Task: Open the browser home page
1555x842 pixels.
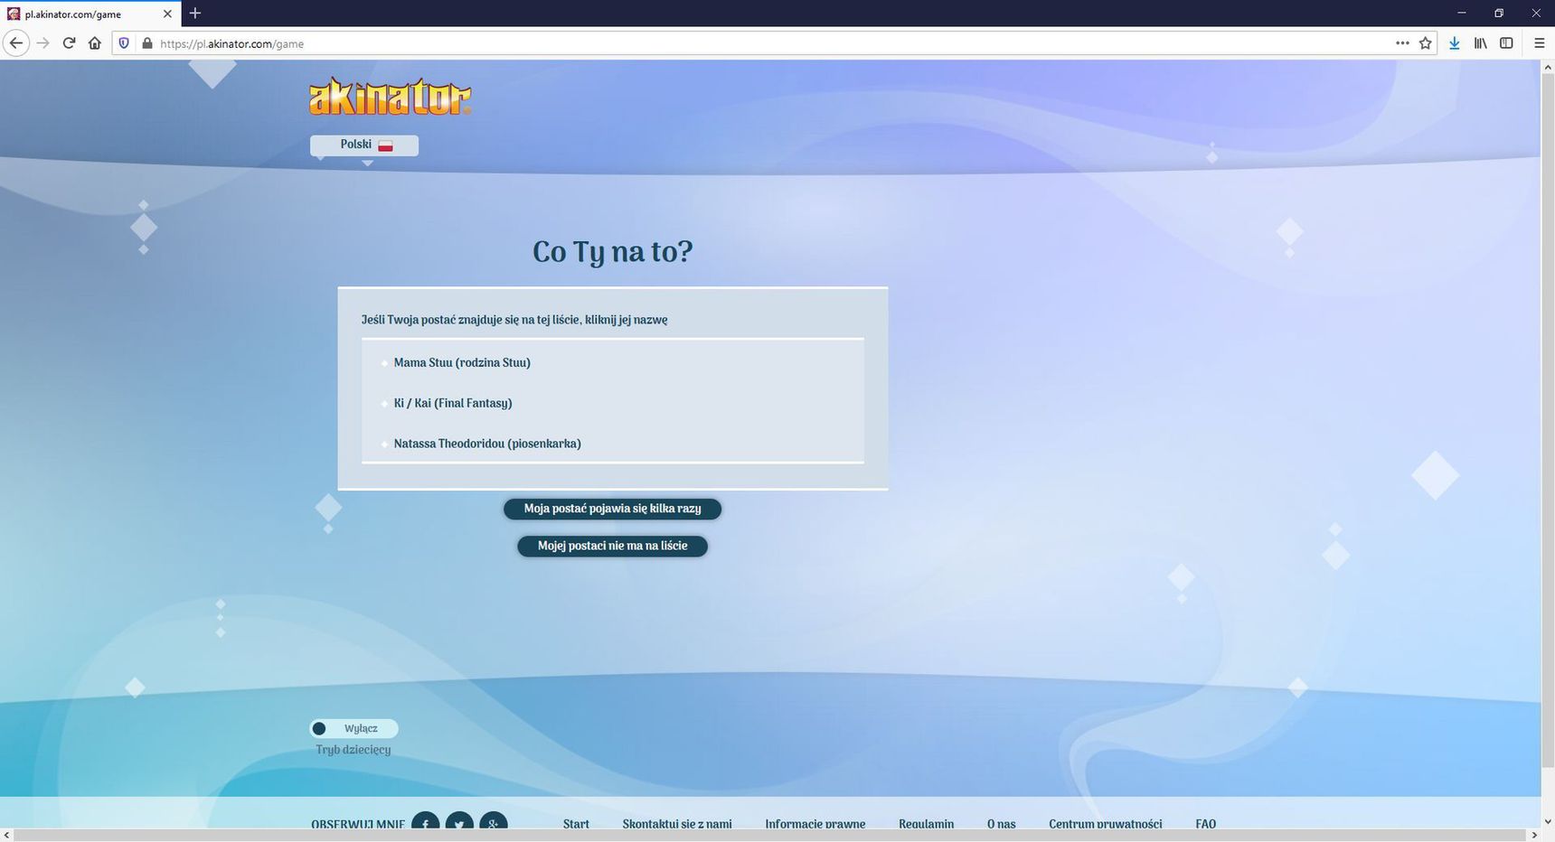Action: (95, 43)
